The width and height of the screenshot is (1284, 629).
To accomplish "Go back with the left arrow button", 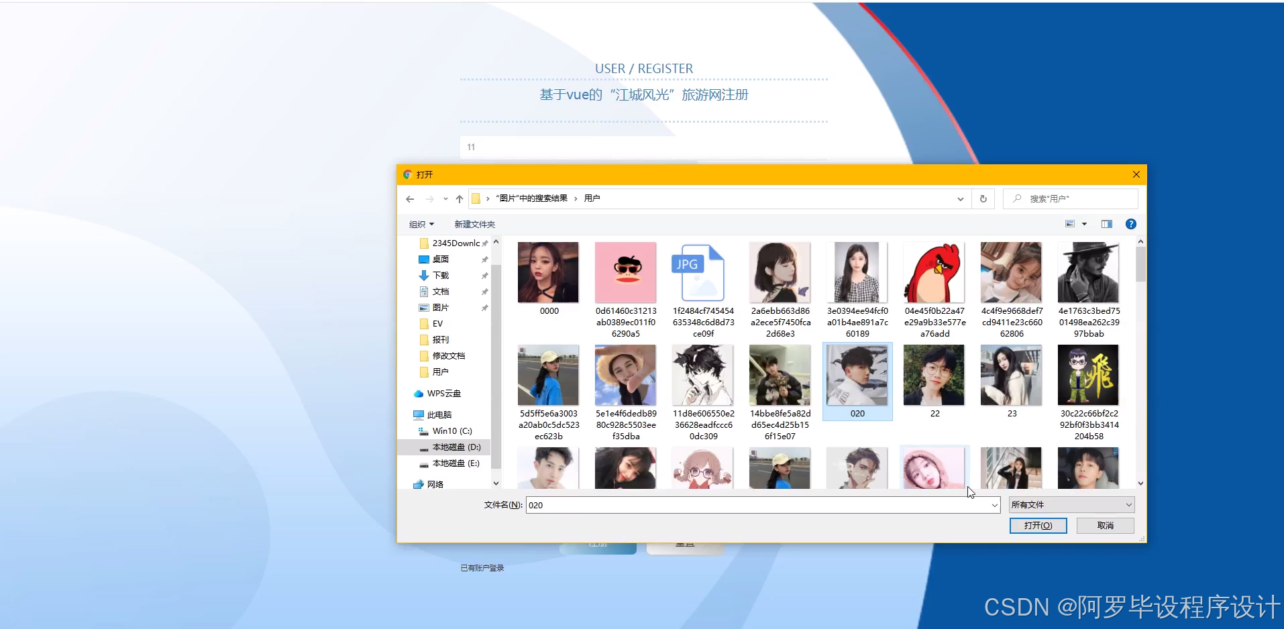I will [x=410, y=199].
